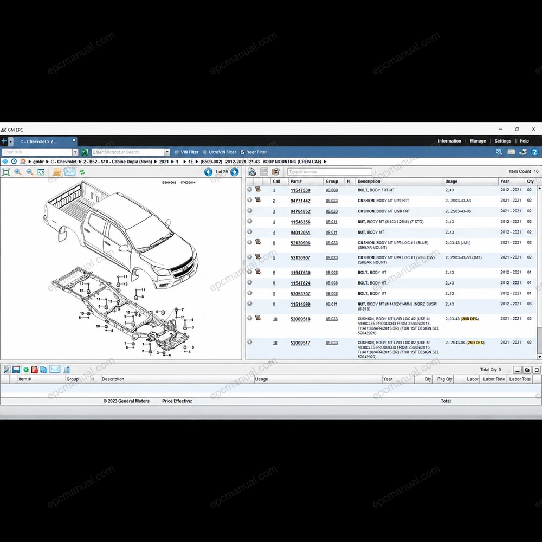Expand the arrow after the 1E breadcrumb

[x=197, y=162]
